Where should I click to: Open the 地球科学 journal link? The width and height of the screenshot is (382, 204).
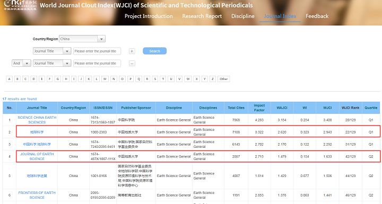click(x=37, y=132)
